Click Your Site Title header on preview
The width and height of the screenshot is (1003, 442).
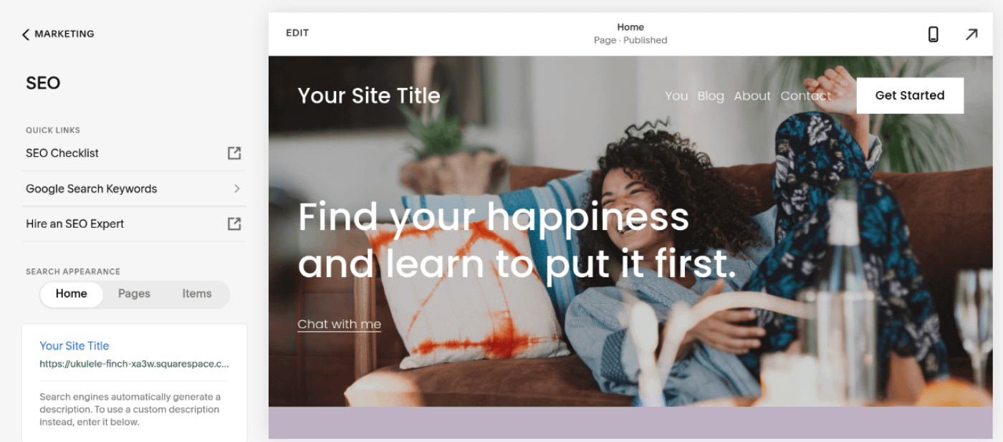pyautogui.click(x=369, y=95)
